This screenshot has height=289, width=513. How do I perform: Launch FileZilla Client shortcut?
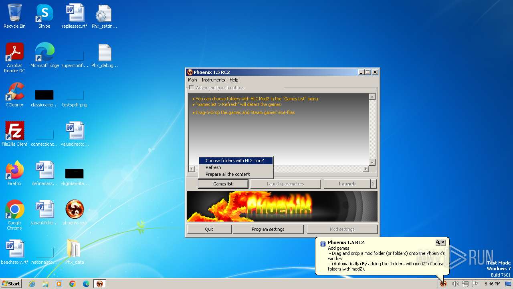tap(14, 134)
